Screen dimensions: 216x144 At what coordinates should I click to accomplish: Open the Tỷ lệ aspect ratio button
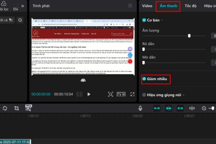pyautogui.click(x=121, y=94)
